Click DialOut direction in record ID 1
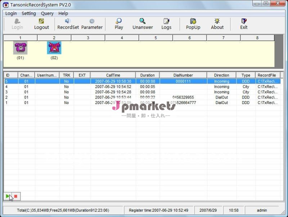The image size is (288, 217). (x=221, y=103)
